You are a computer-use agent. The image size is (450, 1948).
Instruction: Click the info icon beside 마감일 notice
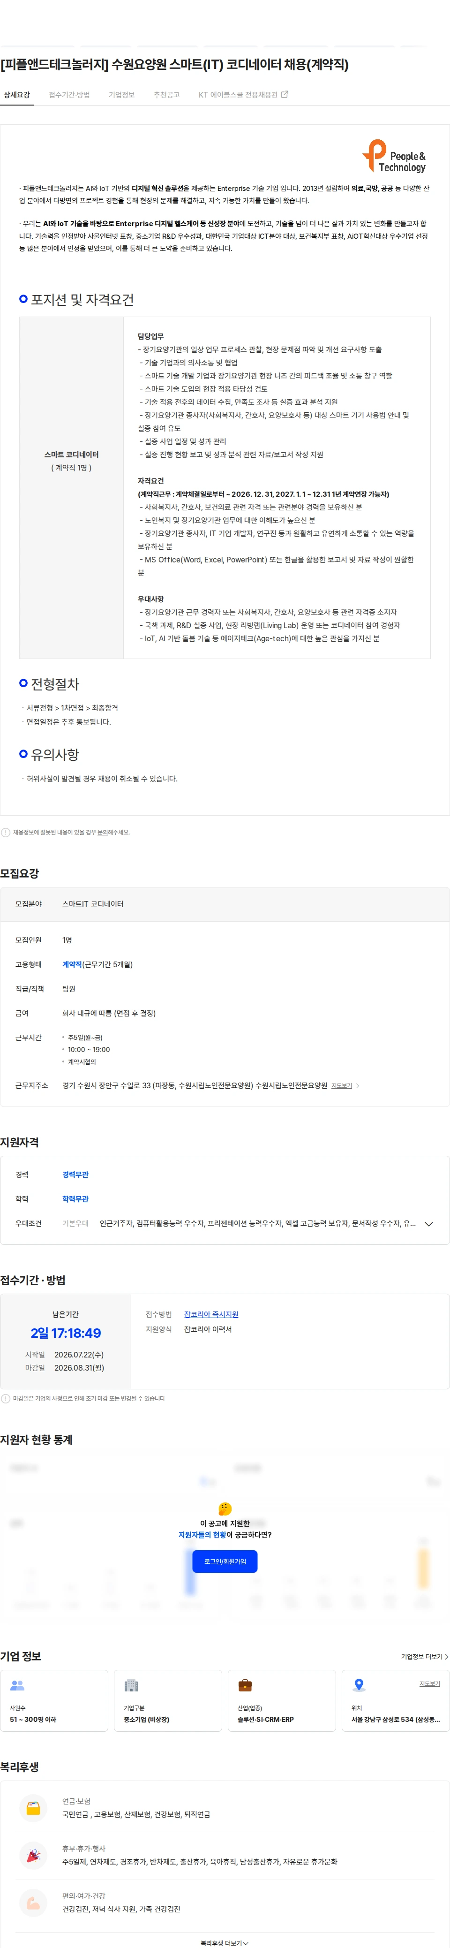click(x=6, y=1398)
